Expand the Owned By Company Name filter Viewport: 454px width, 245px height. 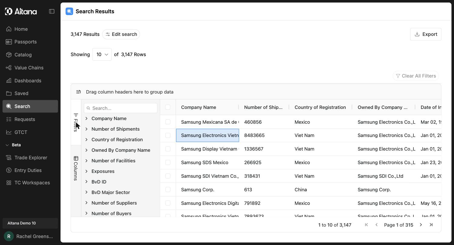(87, 150)
